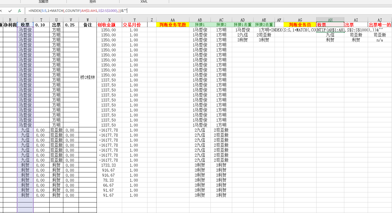Click the 出票 header cell in column U

tap(56, 25)
